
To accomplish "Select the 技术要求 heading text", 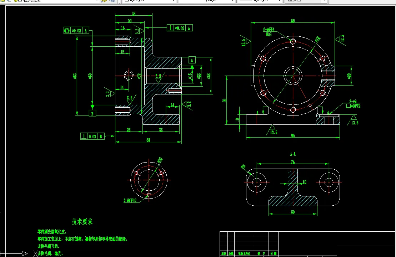I will (x=82, y=222).
